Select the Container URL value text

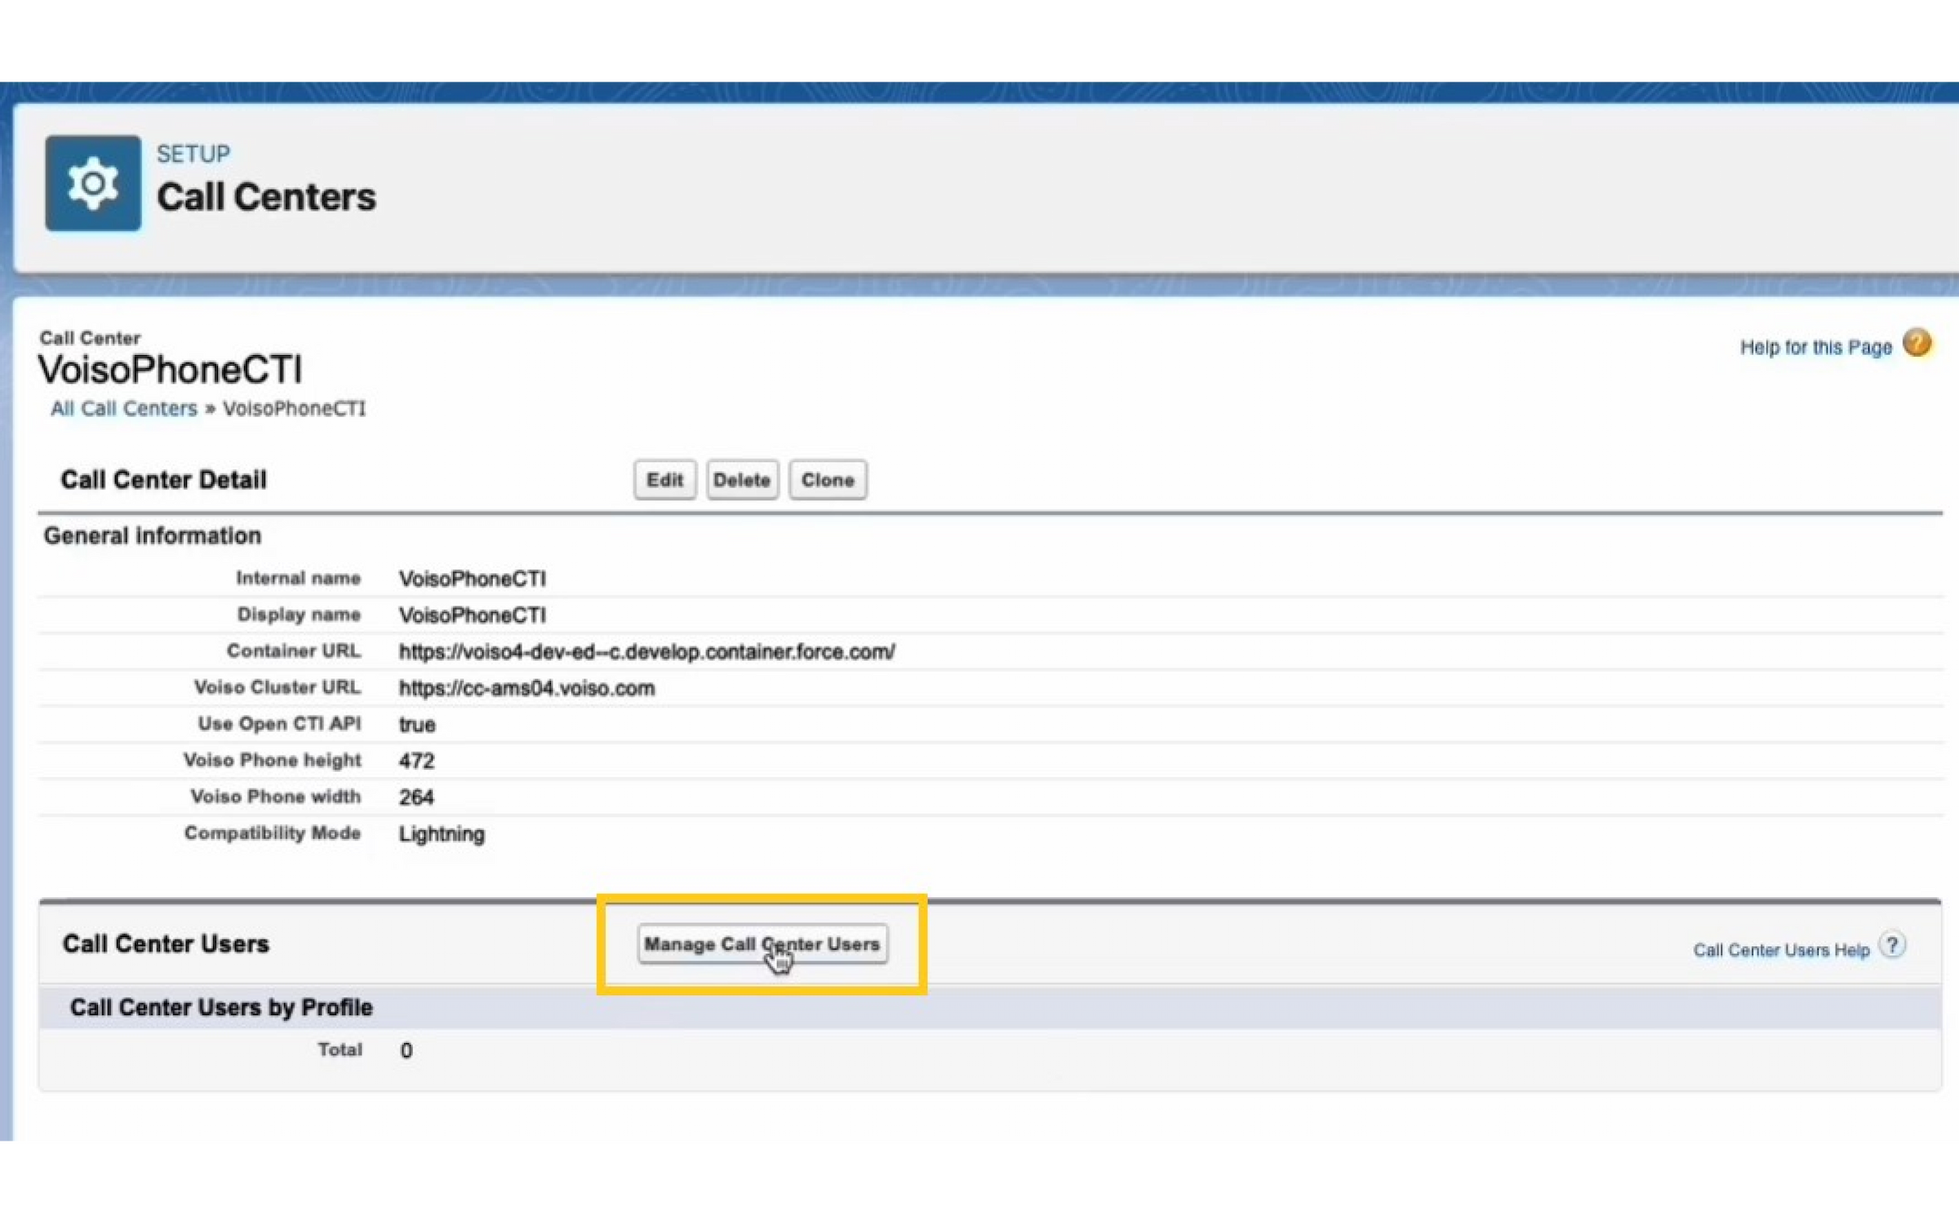pos(646,652)
